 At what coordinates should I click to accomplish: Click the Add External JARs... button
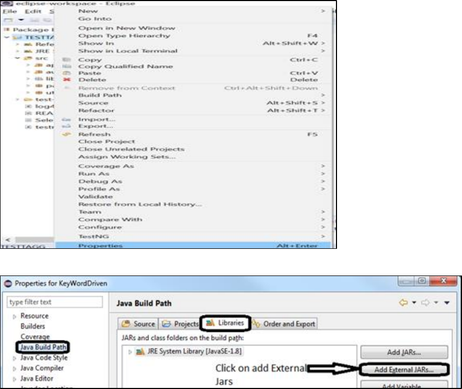tap(404, 370)
